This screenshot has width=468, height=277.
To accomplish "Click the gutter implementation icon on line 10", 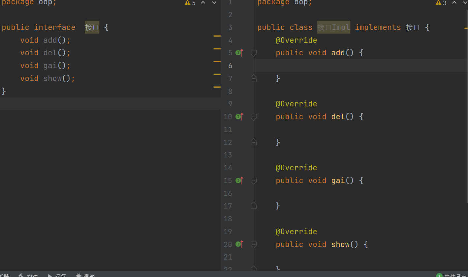I will [x=239, y=117].
